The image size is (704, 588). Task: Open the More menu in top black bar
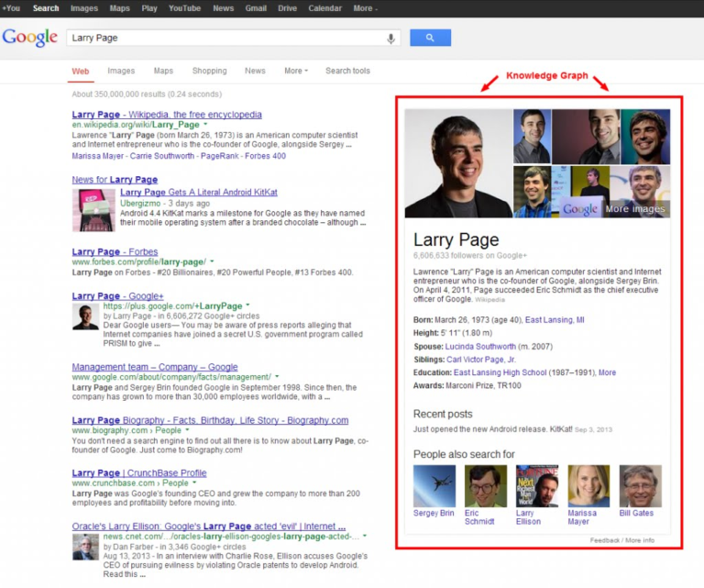[366, 8]
